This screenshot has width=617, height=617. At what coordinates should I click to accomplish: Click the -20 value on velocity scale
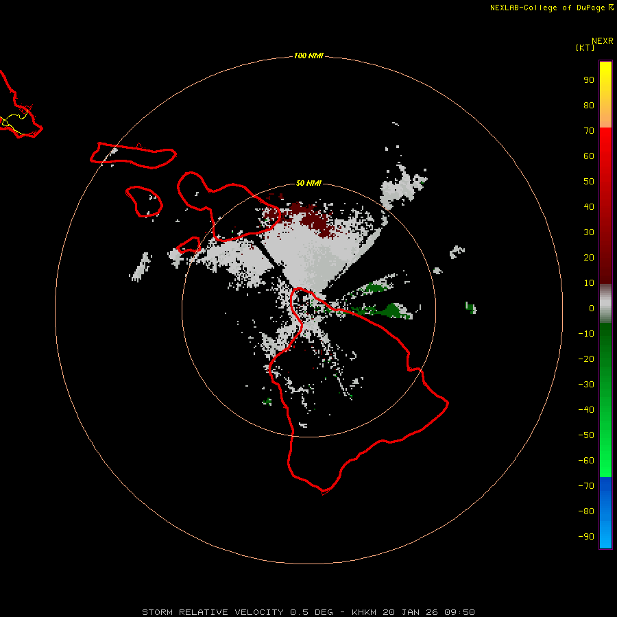pos(586,359)
